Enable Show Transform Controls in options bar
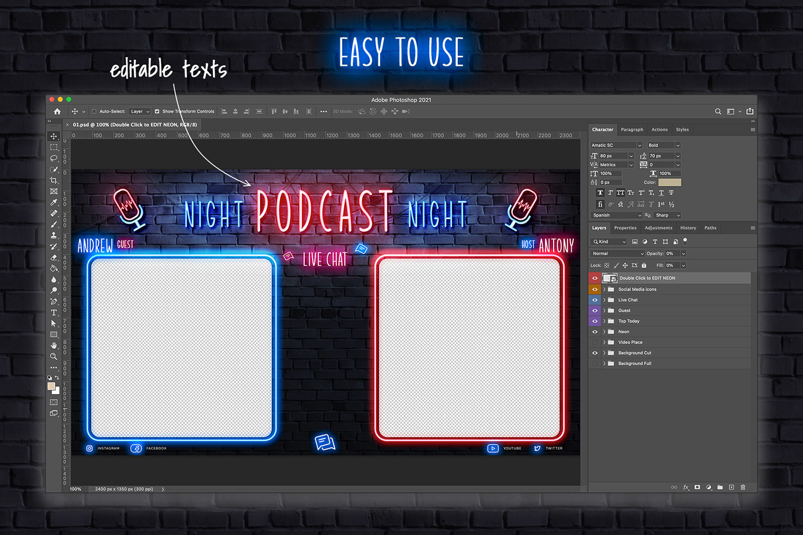This screenshot has height=535, width=803. (156, 111)
